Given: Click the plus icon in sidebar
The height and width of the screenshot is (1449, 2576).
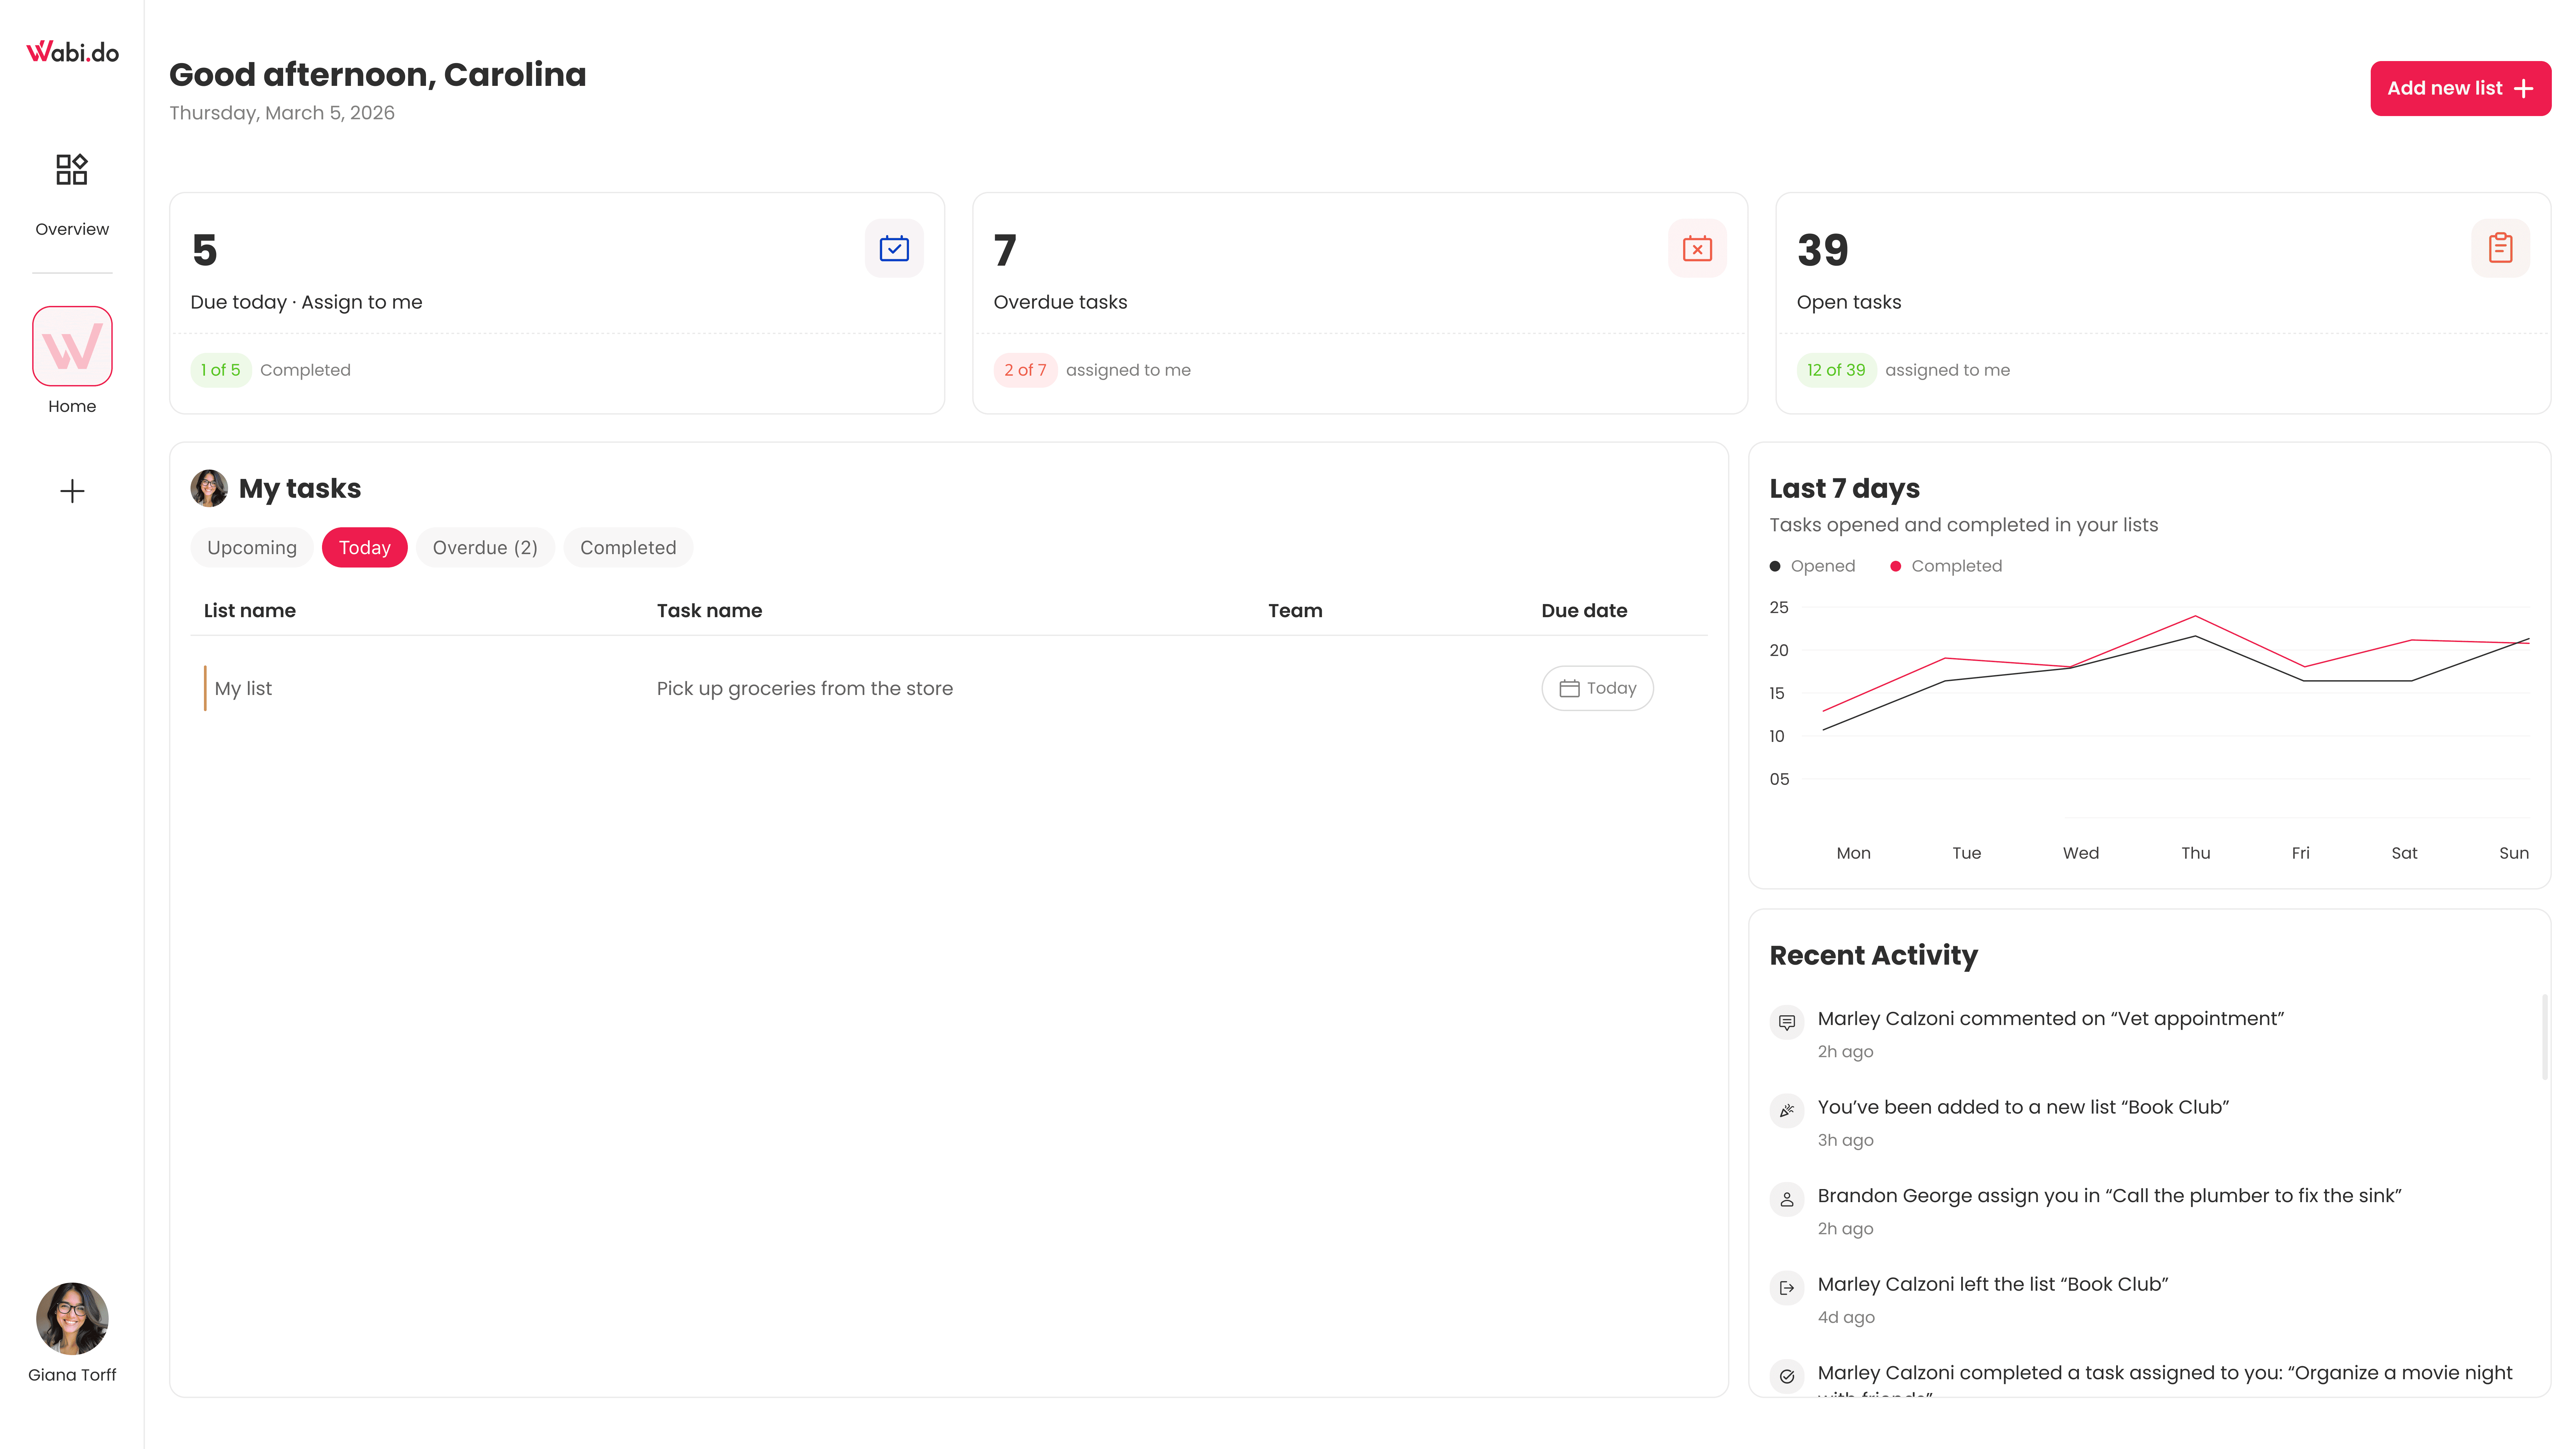Looking at the screenshot, I should [x=72, y=491].
